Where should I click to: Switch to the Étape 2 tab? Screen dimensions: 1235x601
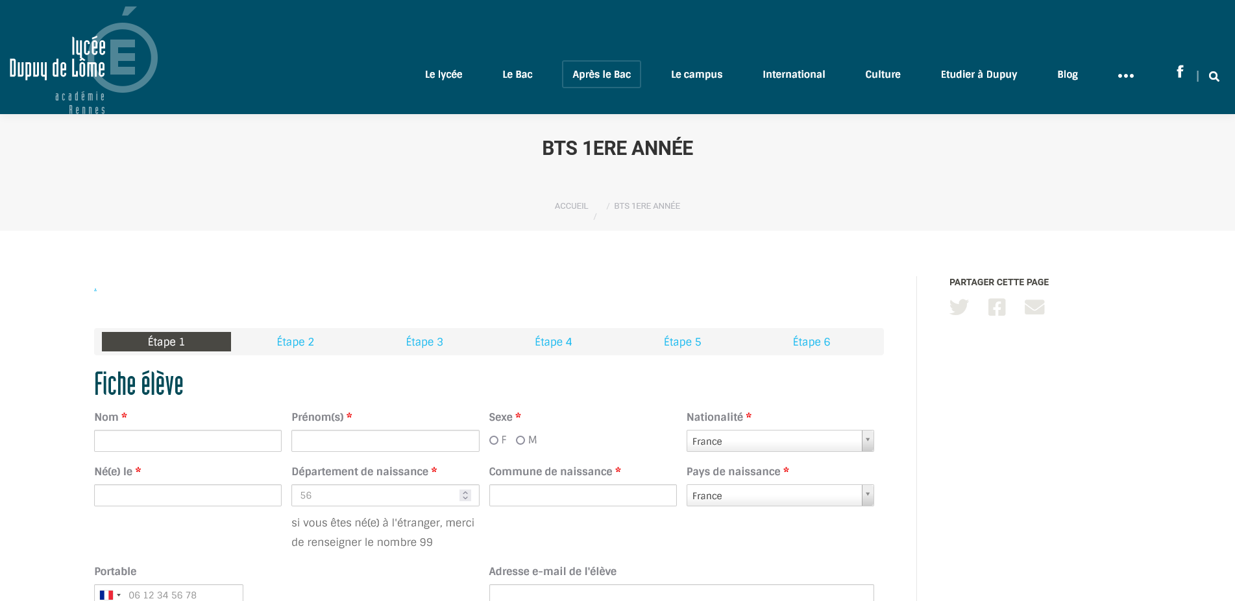pos(295,342)
